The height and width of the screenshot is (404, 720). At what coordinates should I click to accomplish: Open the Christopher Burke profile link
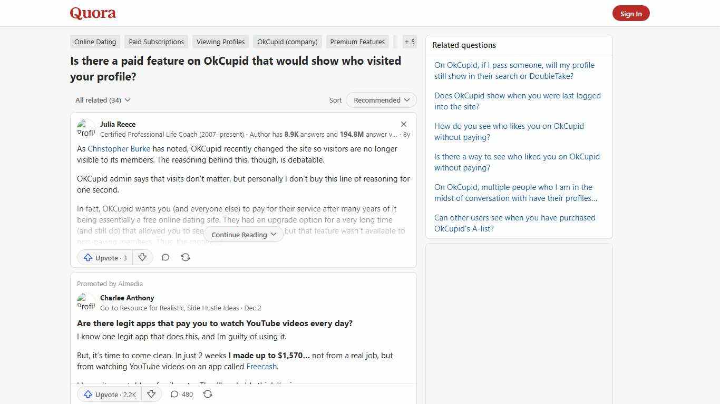119,148
